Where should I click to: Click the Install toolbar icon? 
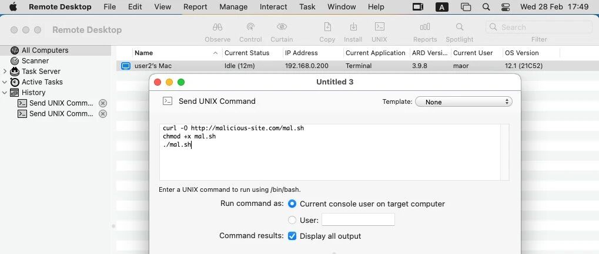(353, 27)
